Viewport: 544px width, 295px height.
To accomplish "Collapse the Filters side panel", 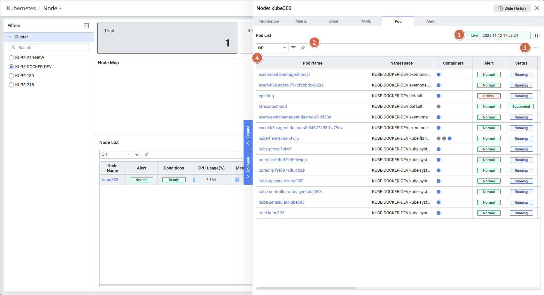I will pos(86,26).
